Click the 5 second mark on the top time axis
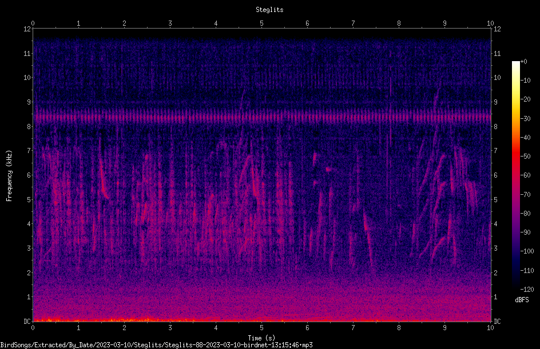This screenshot has height=349, width=540. (x=262, y=23)
